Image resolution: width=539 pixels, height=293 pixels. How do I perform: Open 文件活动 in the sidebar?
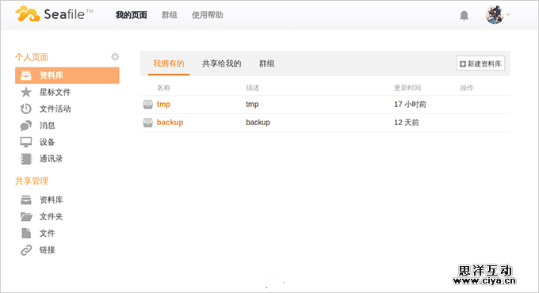point(55,109)
